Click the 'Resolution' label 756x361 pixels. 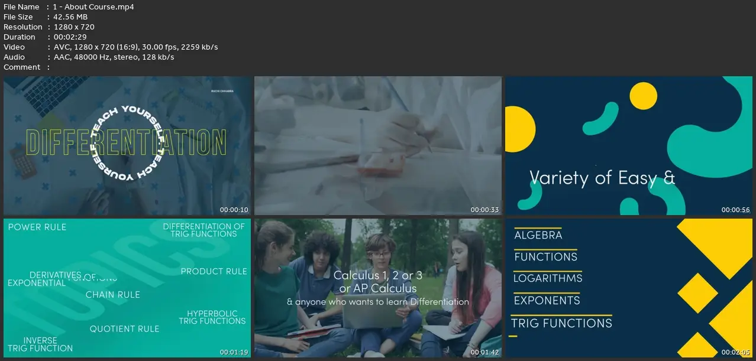point(23,27)
